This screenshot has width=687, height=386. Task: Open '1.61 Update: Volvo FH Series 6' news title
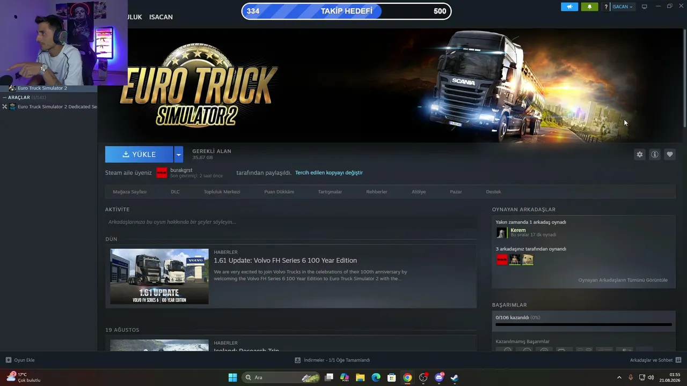pyautogui.click(x=285, y=261)
